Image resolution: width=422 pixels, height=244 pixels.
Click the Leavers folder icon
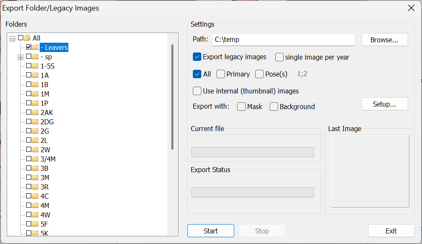[35, 47]
